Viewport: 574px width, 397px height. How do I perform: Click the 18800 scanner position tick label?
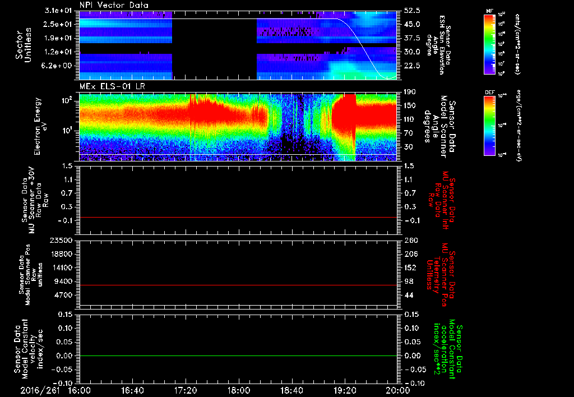pyautogui.click(x=62, y=254)
